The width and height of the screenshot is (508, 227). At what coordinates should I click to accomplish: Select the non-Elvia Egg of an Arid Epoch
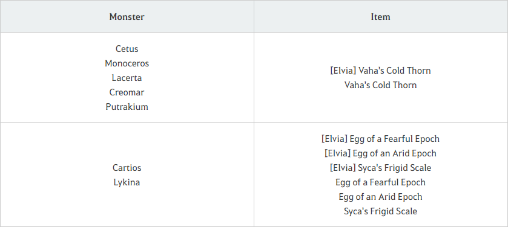point(380,197)
